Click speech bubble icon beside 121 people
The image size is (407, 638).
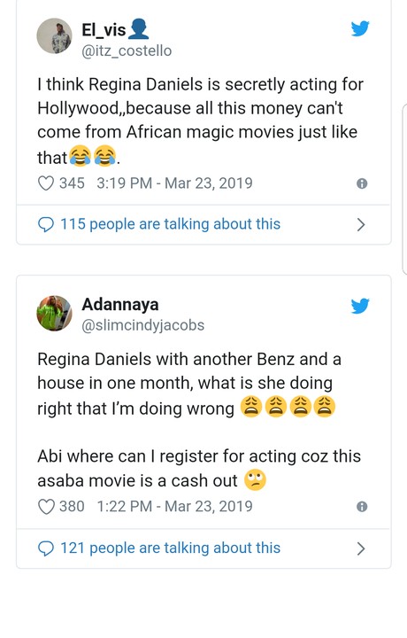pyautogui.click(x=46, y=549)
